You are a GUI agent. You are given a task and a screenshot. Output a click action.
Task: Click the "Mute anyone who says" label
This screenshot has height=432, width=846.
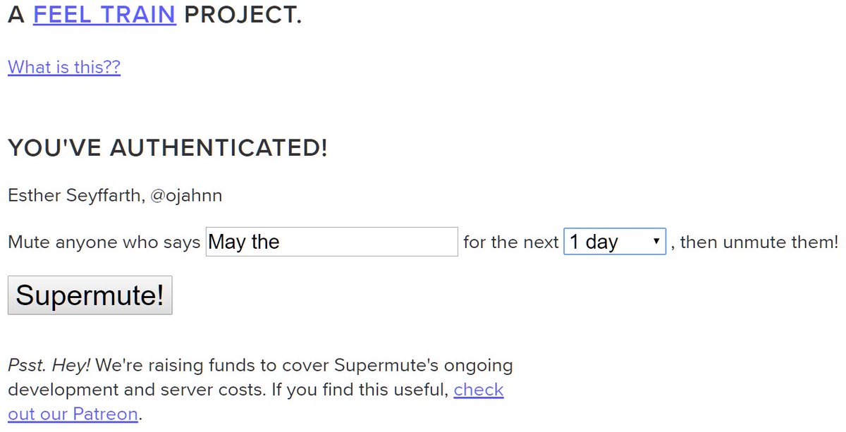104,242
